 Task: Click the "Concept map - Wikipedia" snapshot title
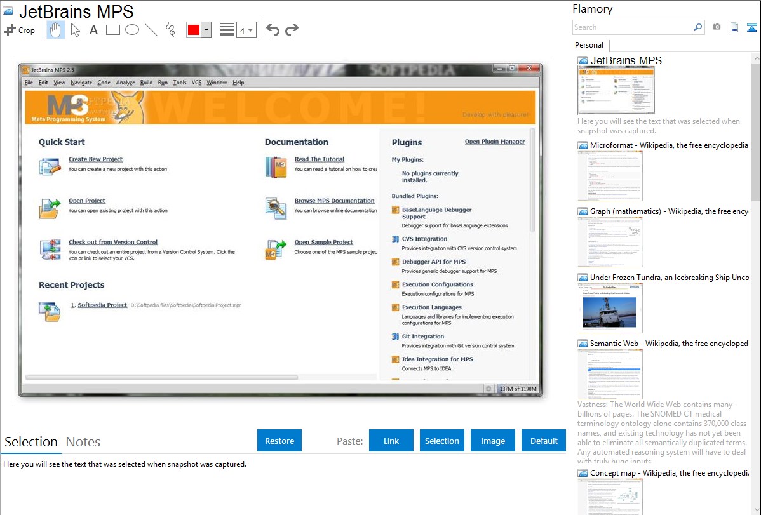point(670,473)
